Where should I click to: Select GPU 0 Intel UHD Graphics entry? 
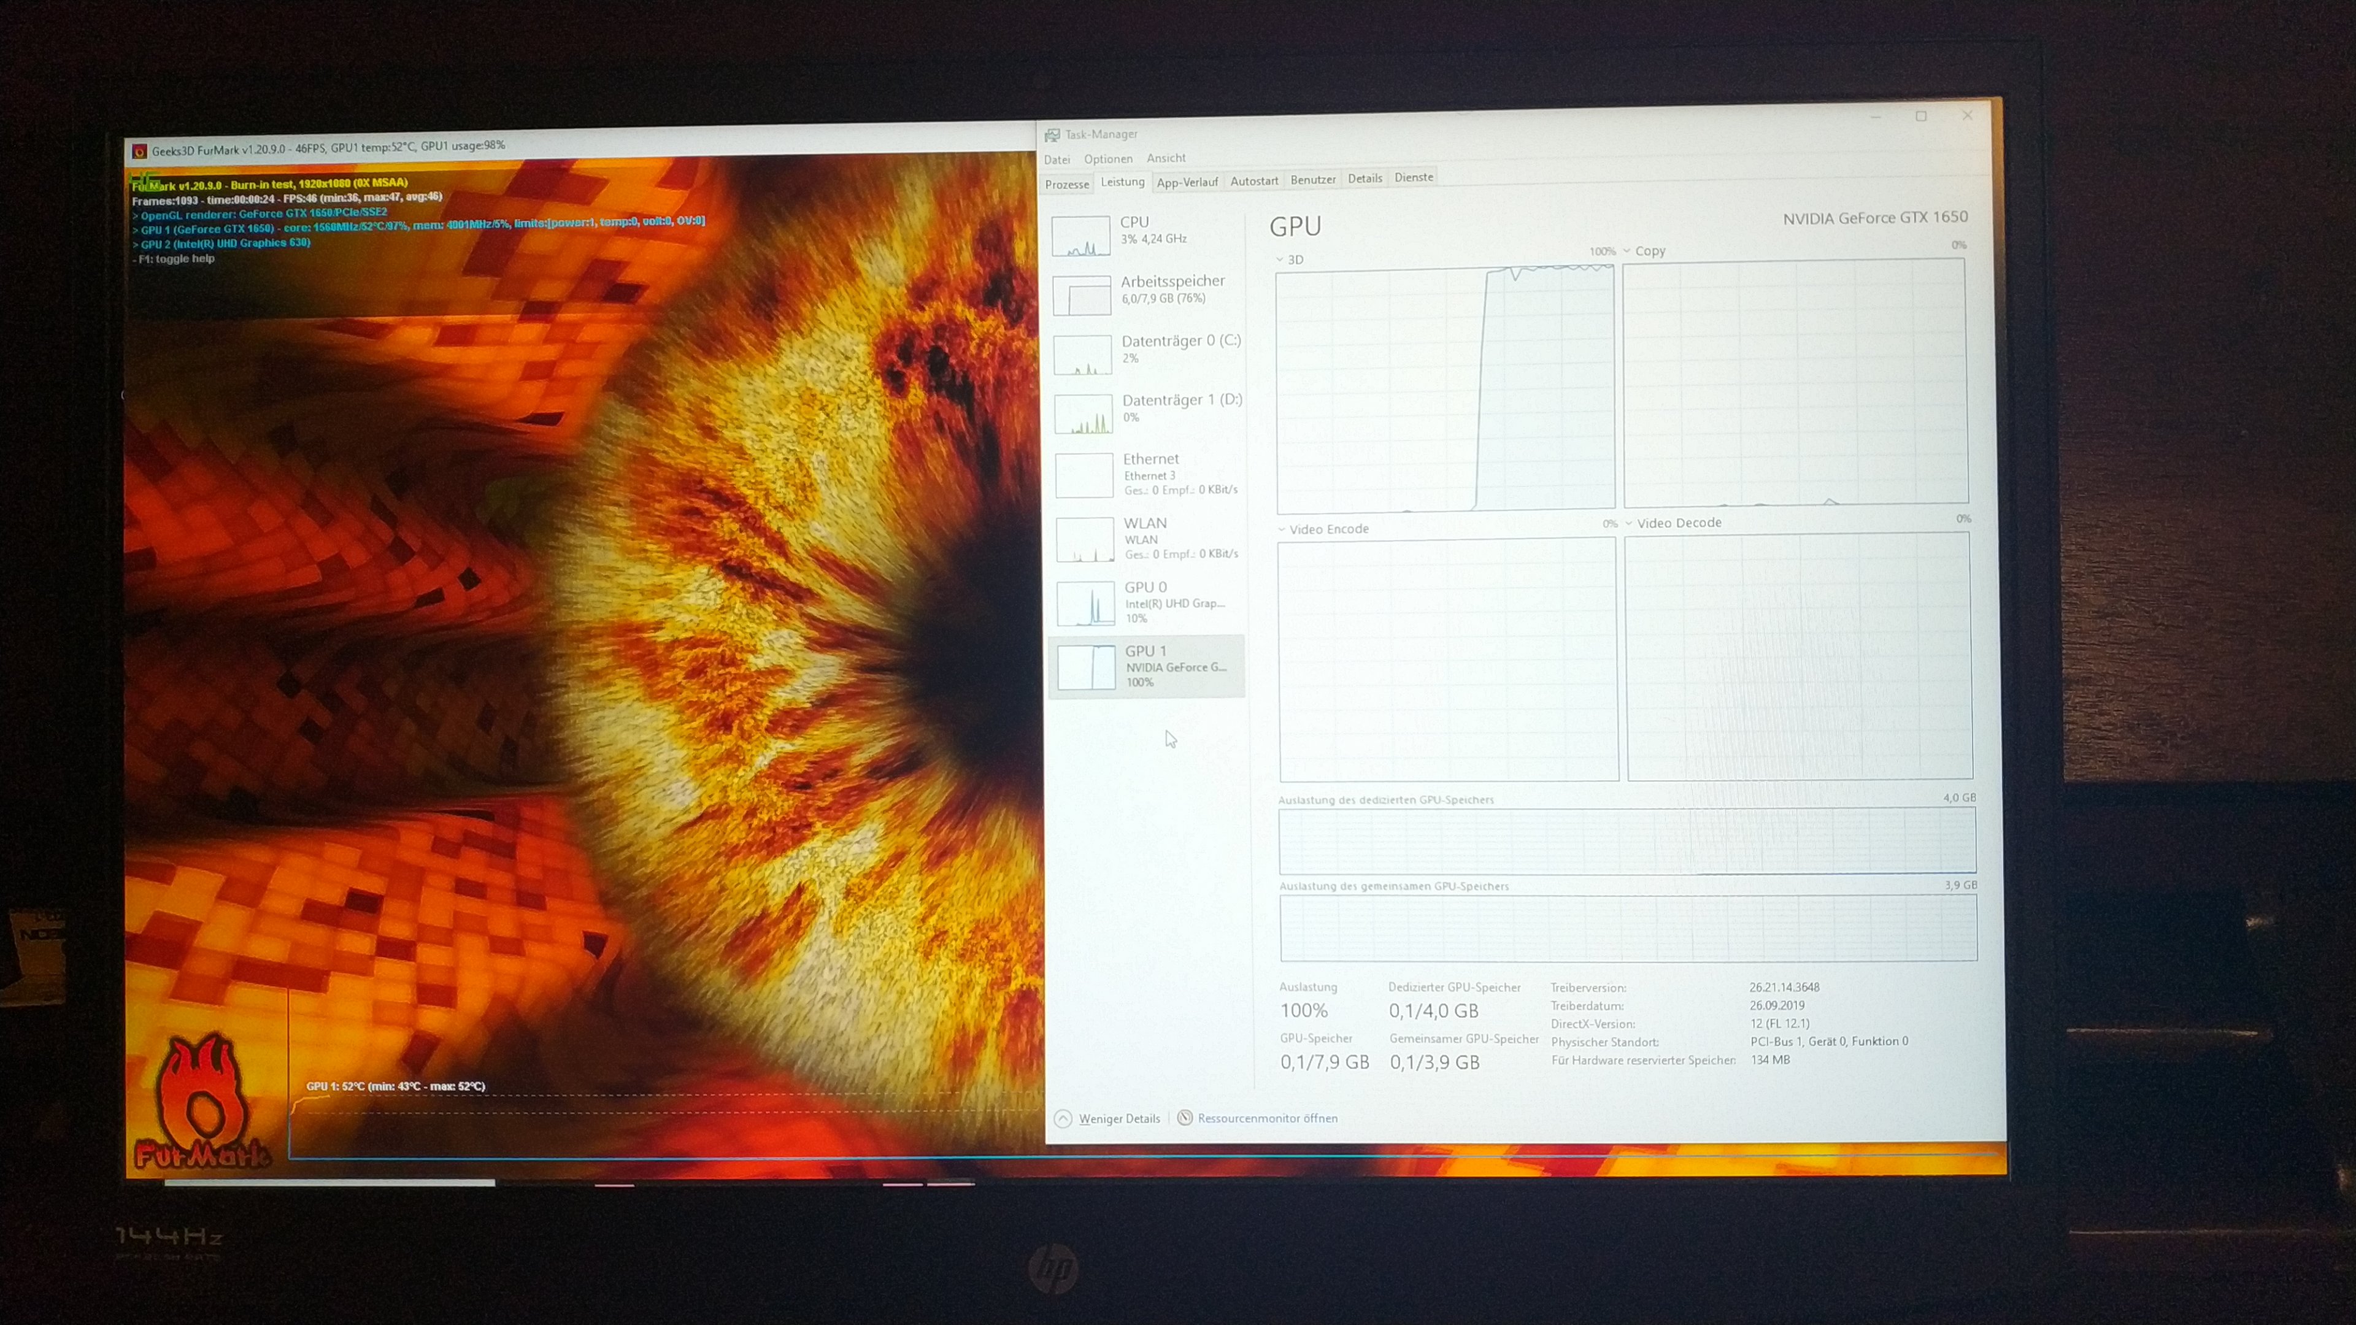click(x=1146, y=602)
